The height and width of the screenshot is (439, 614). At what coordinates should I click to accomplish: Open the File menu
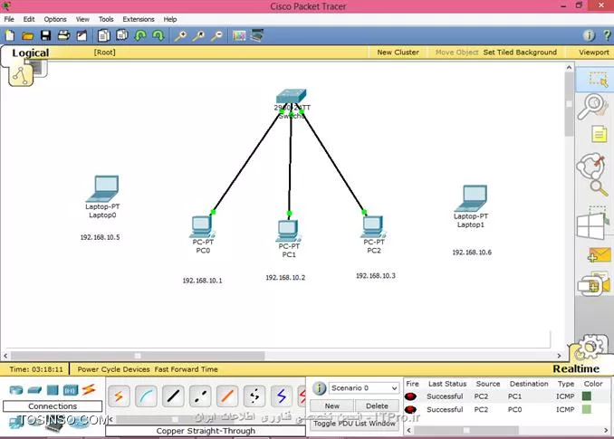(x=9, y=19)
